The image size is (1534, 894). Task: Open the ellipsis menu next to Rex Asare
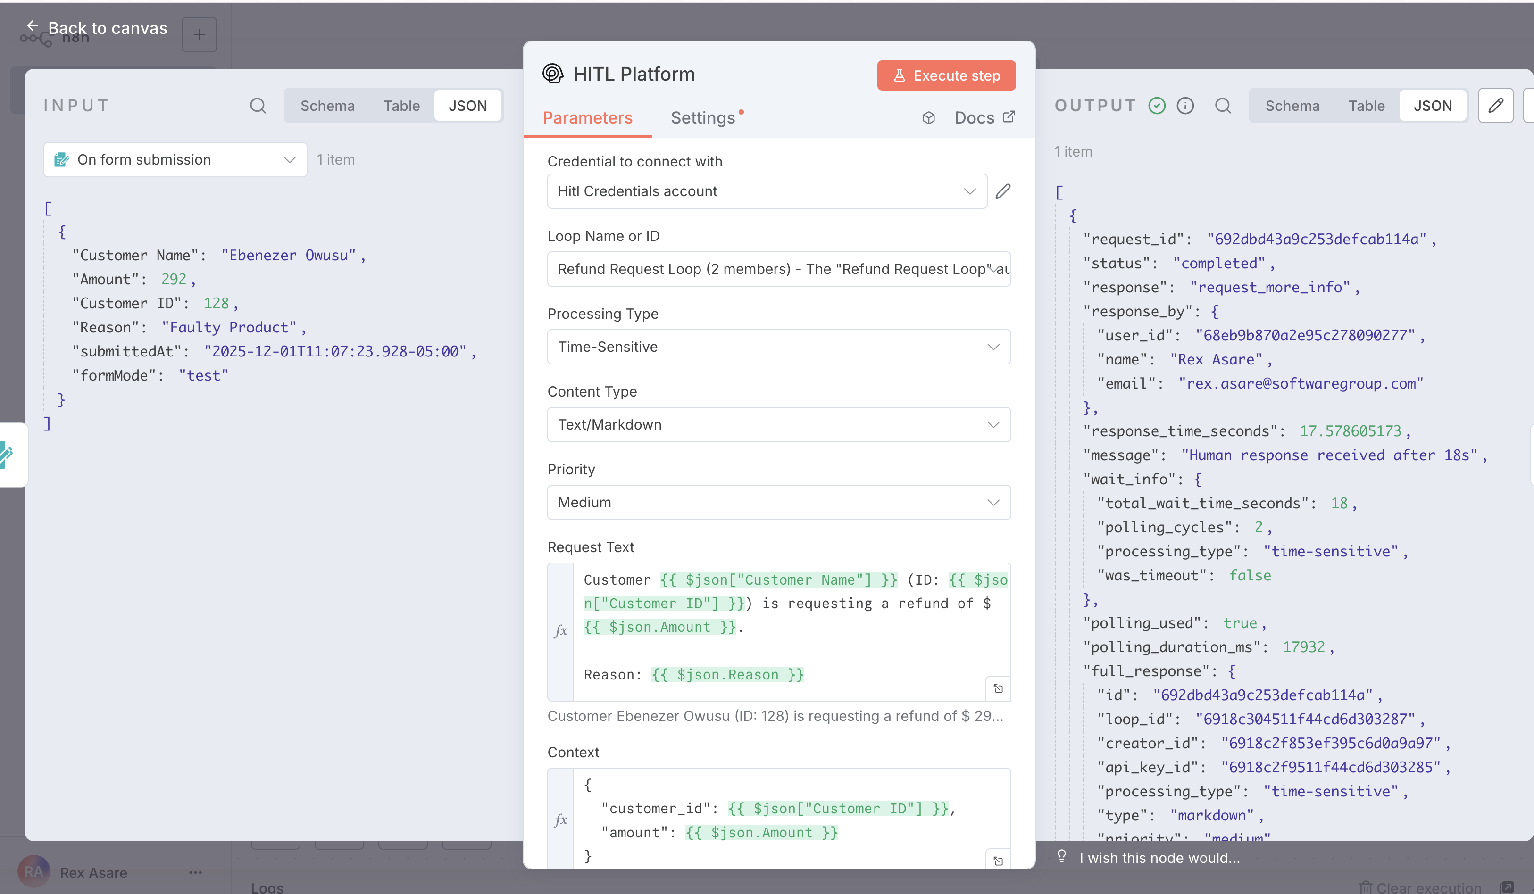coord(195,873)
